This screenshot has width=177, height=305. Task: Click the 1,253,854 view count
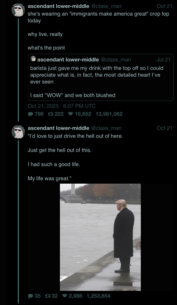coord(98,296)
